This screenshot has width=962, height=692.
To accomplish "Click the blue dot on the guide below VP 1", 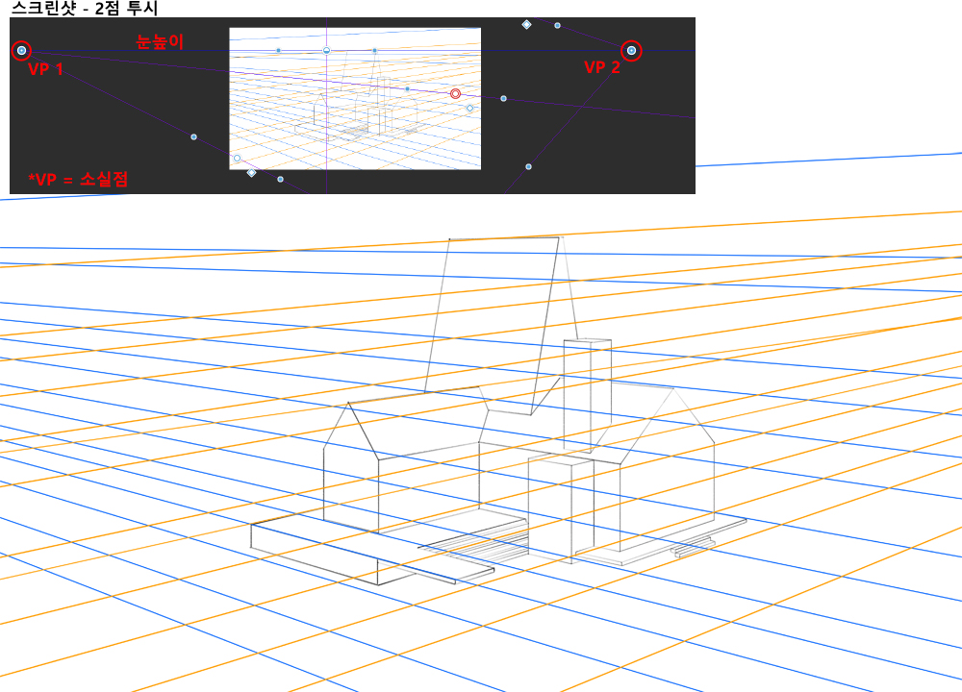I will (x=193, y=136).
